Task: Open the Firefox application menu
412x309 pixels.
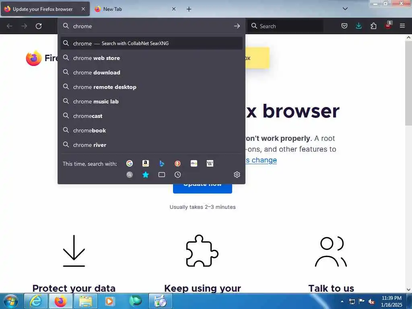Action: (x=402, y=26)
